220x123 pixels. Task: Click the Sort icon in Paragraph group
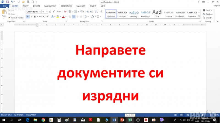tap(96, 12)
